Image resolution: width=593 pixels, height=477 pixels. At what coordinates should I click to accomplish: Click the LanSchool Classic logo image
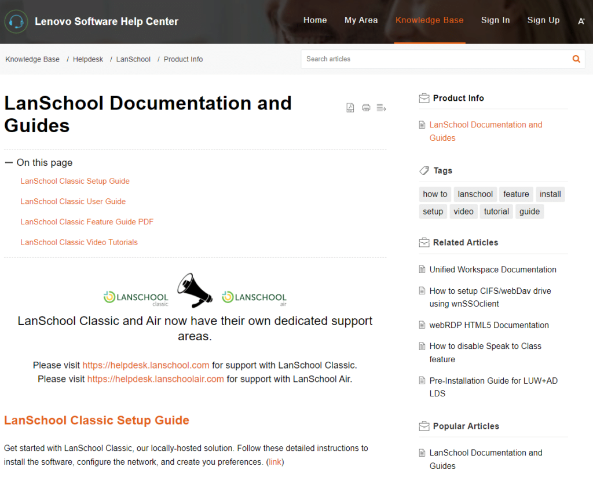click(136, 298)
